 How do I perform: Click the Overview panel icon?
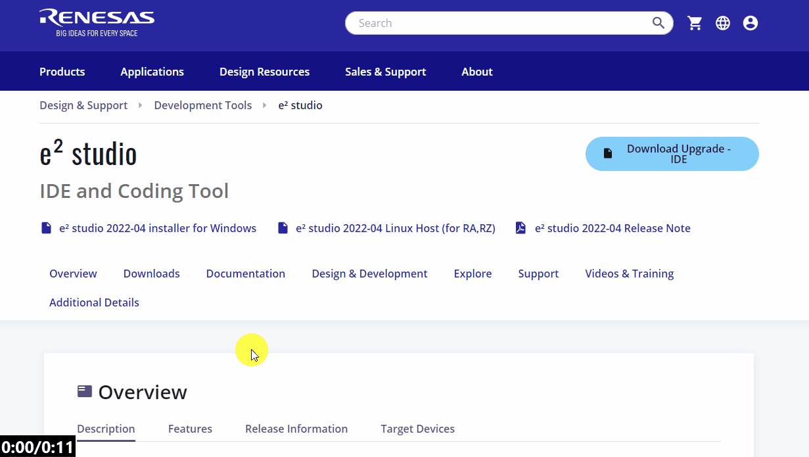point(84,390)
